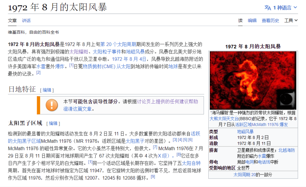Follow the 地球 link in intro

[173, 67]
